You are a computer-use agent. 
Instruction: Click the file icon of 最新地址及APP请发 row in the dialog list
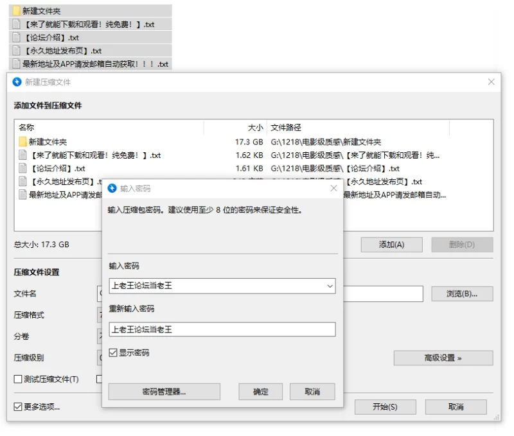pyautogui.click(x=22, y=195)
